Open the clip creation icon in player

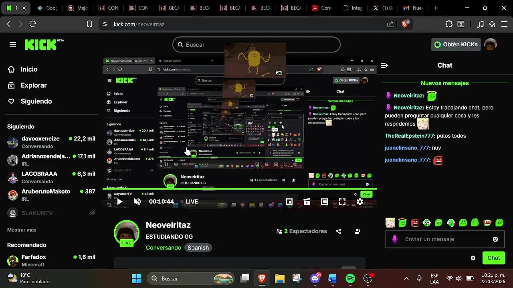[x=307, y=202]
